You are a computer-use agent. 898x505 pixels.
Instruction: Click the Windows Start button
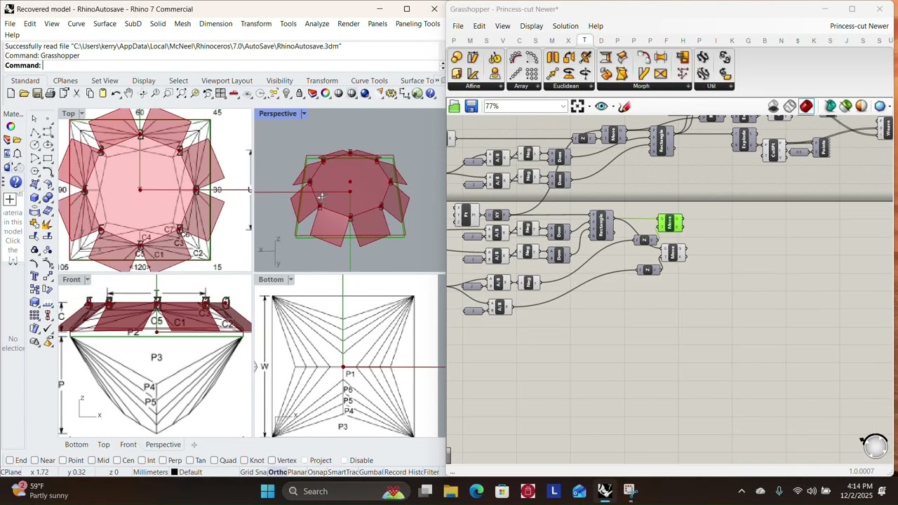pos(267,491)
